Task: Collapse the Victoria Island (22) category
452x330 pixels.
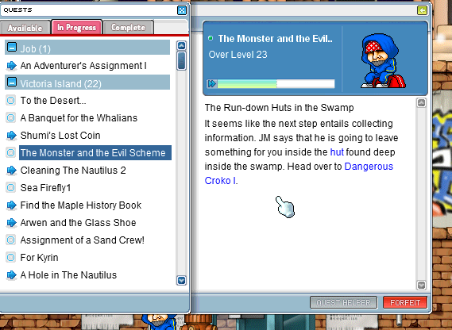Action: [x=12, y=82]
